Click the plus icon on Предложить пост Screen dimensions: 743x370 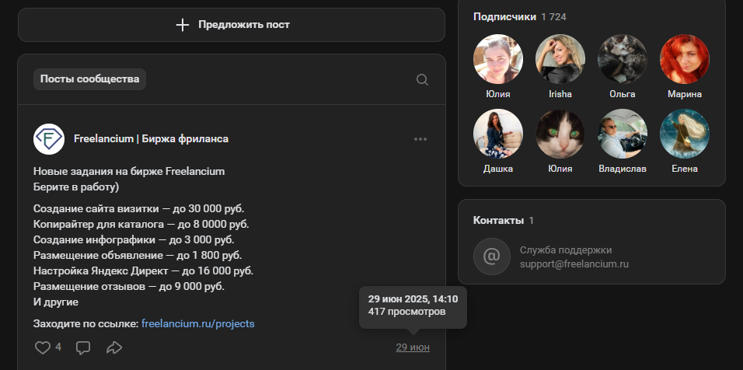(x=183, y=25)
